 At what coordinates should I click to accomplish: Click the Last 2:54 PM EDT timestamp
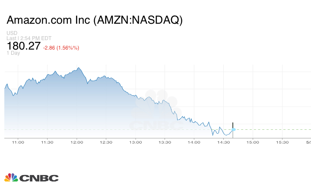tap(29, 38)
